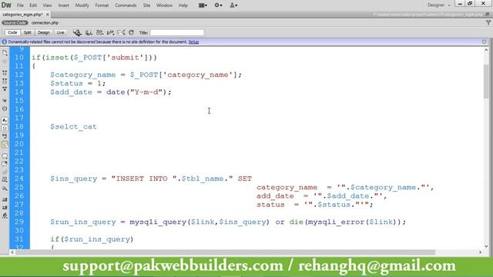This screenshot has width=493, height=277.
Task: Open the Help menu
Action: 183,5
